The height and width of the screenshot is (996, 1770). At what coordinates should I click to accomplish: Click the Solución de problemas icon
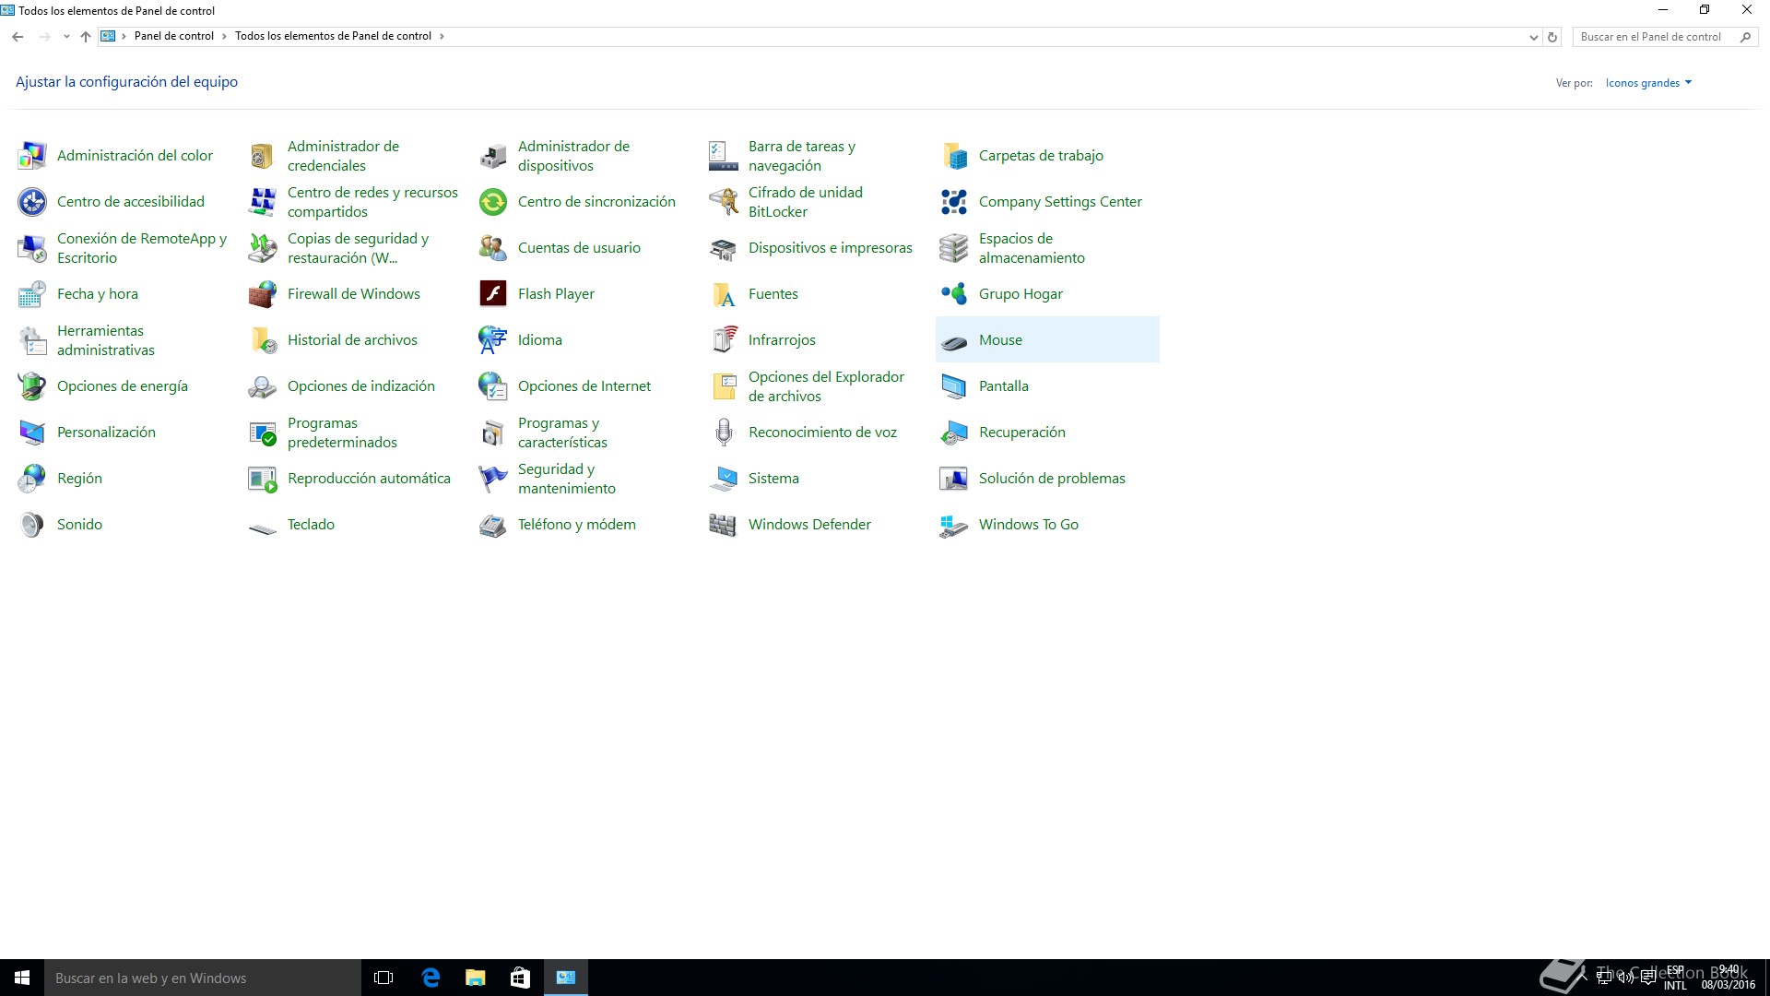[x=954, y=479]
